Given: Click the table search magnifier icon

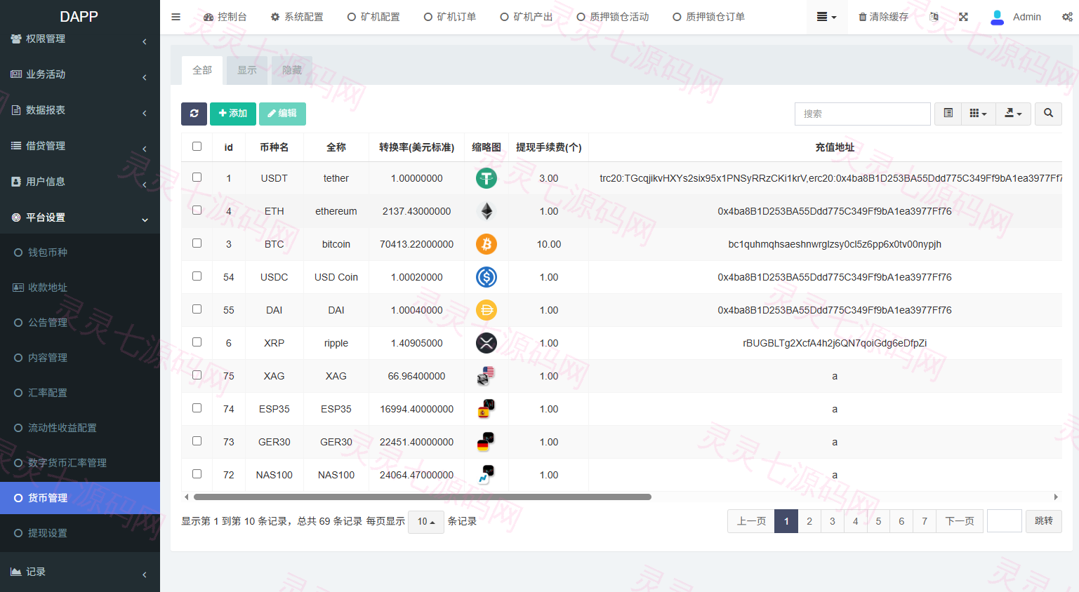Looking at the screenshot, I should pyautogui.click(x=1048, y=114).
